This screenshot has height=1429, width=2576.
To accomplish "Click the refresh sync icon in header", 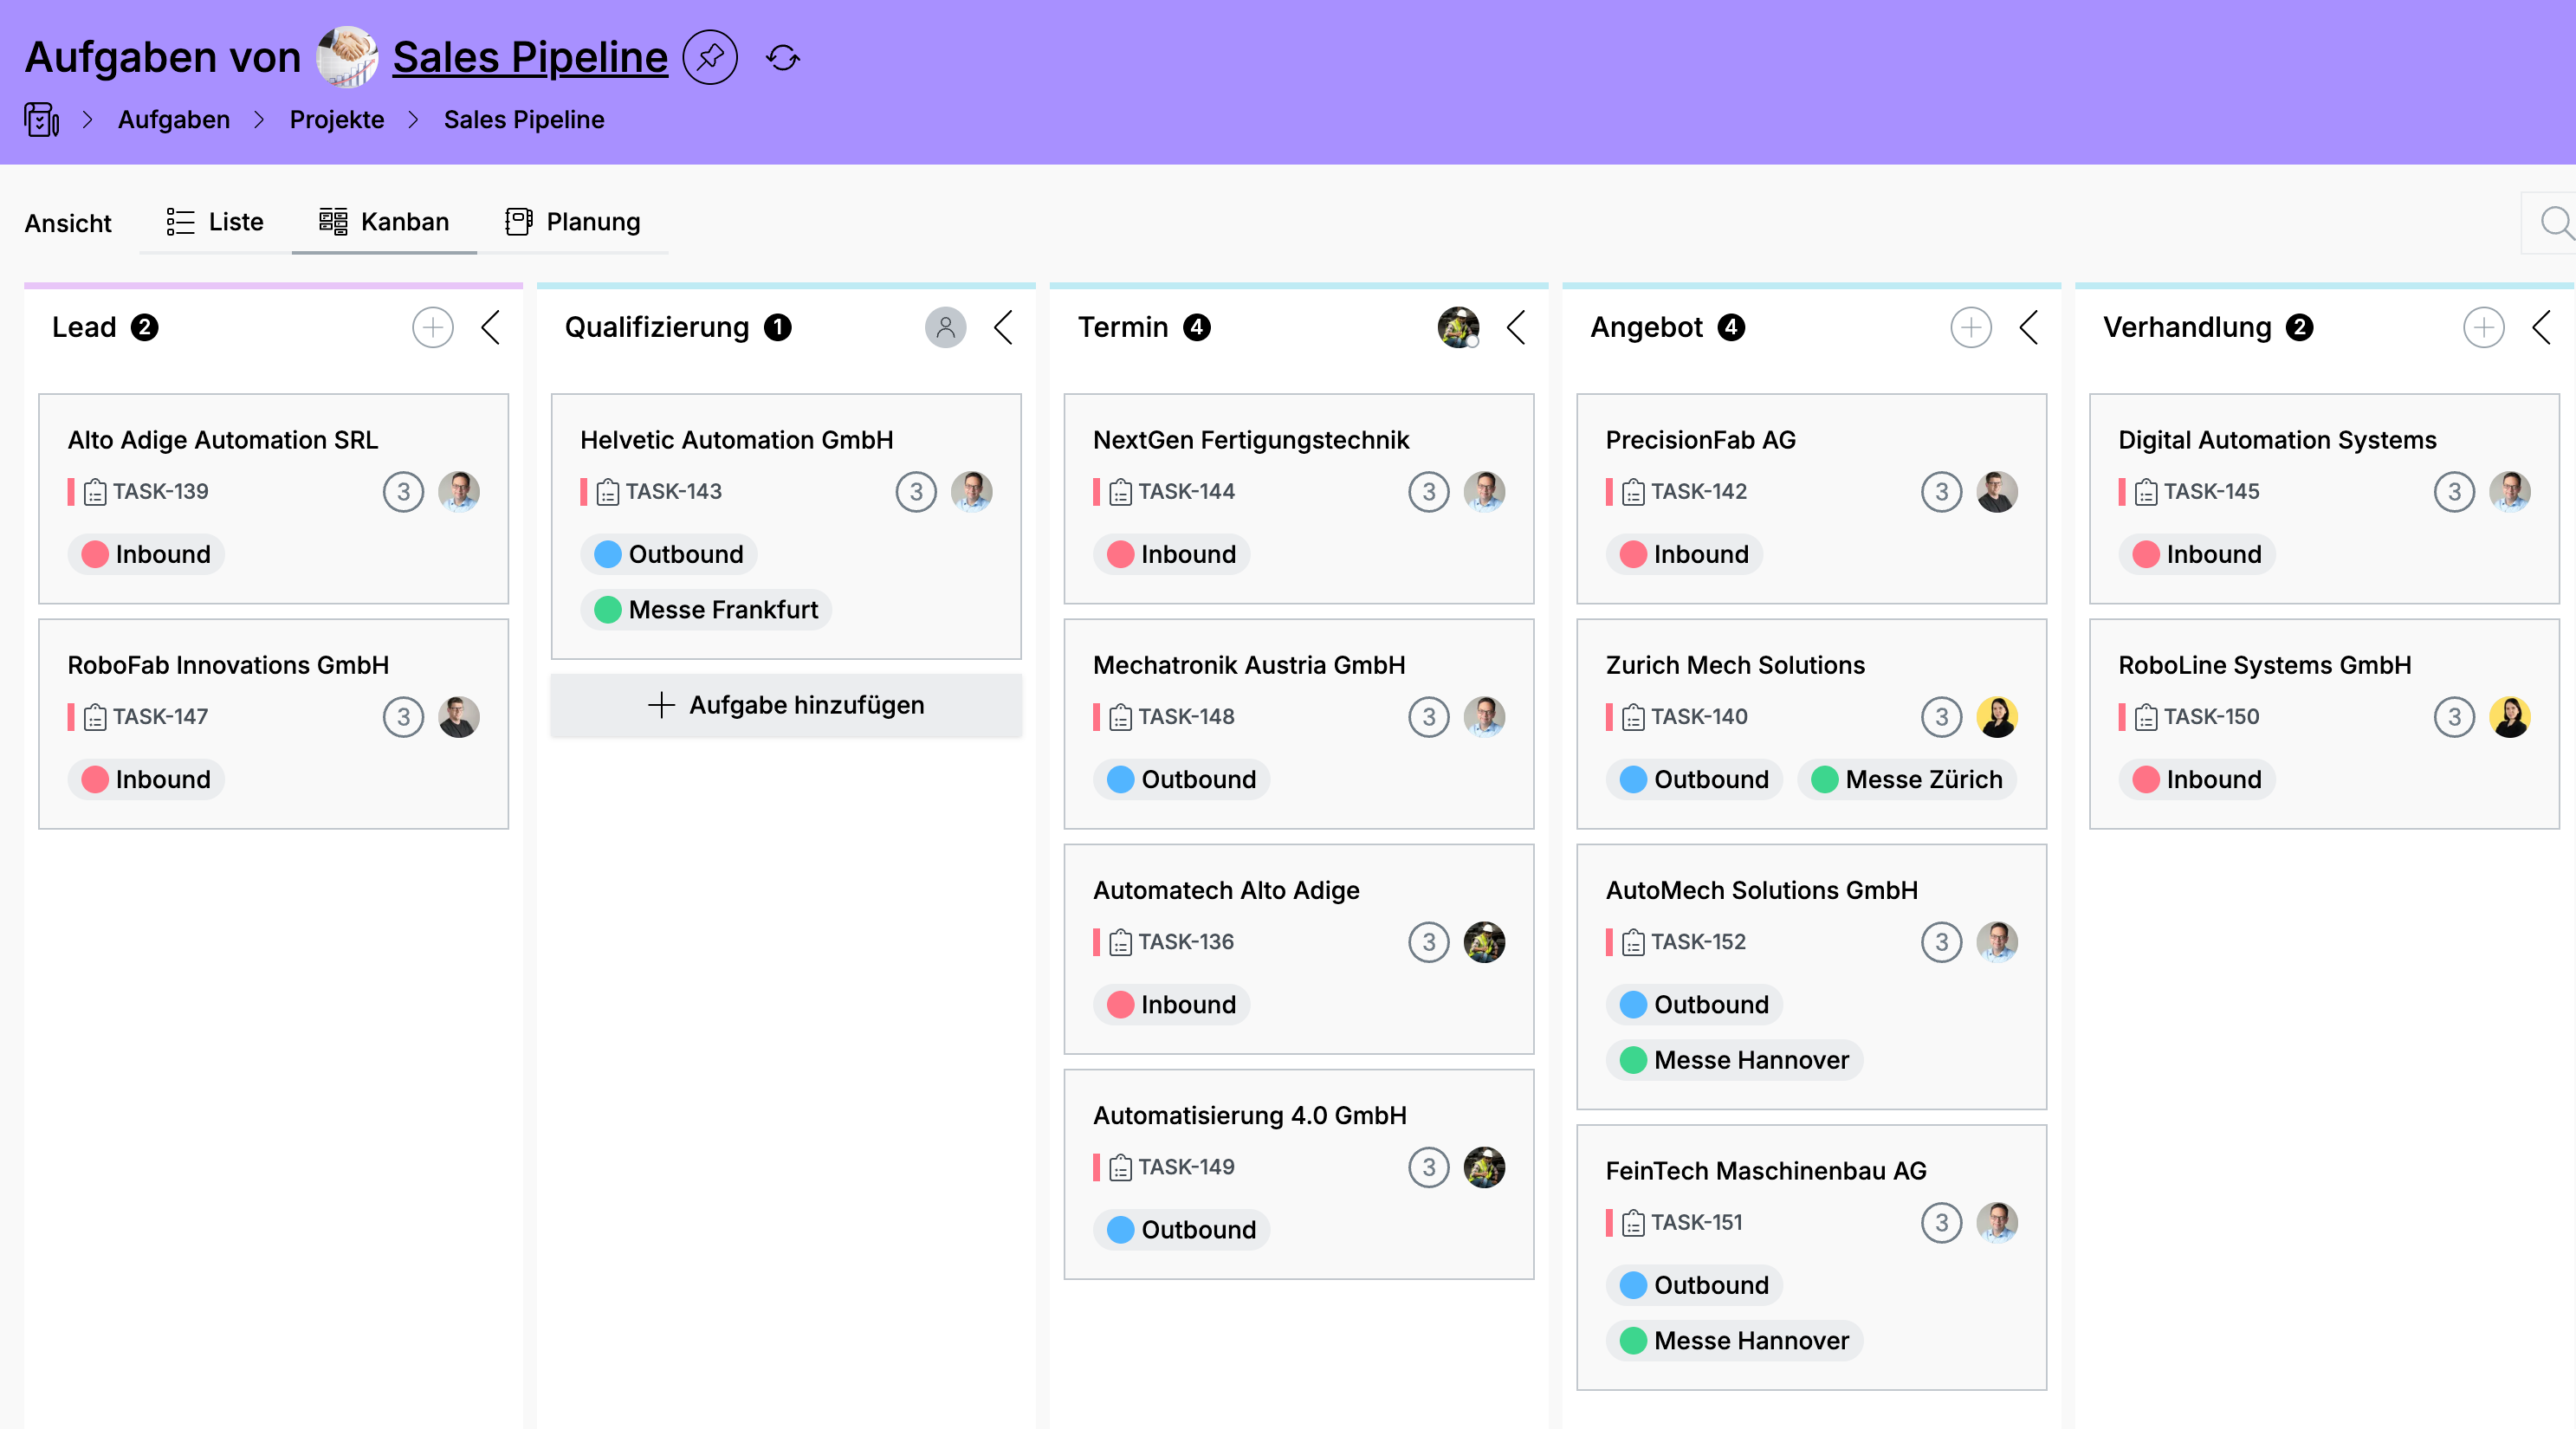I will click(x=783, y=58).
